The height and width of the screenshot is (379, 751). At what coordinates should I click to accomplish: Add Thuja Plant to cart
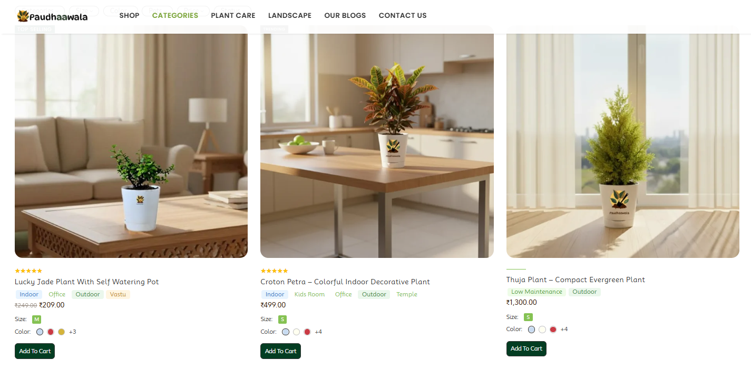coord(526,348)
